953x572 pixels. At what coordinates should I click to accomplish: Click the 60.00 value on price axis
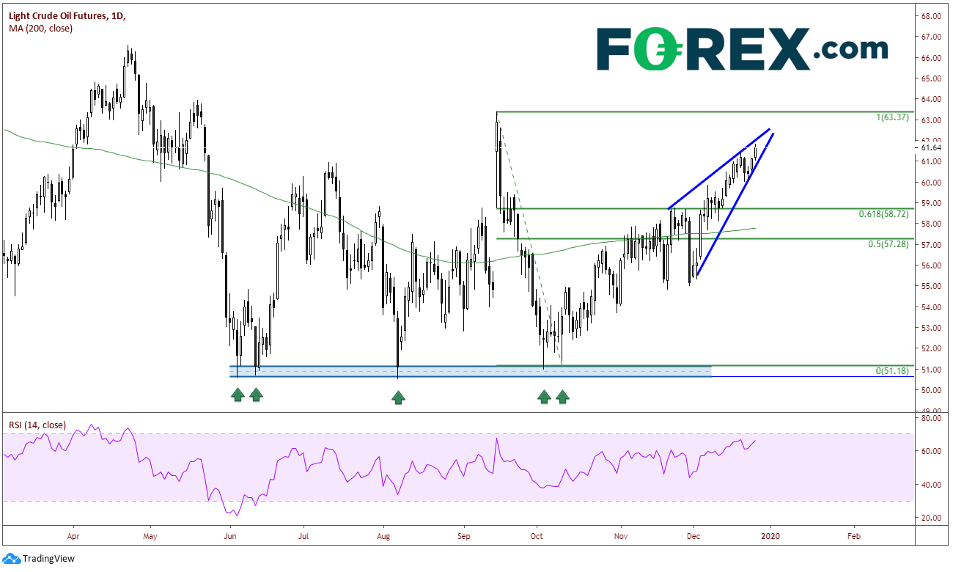(x=931, y=182)
